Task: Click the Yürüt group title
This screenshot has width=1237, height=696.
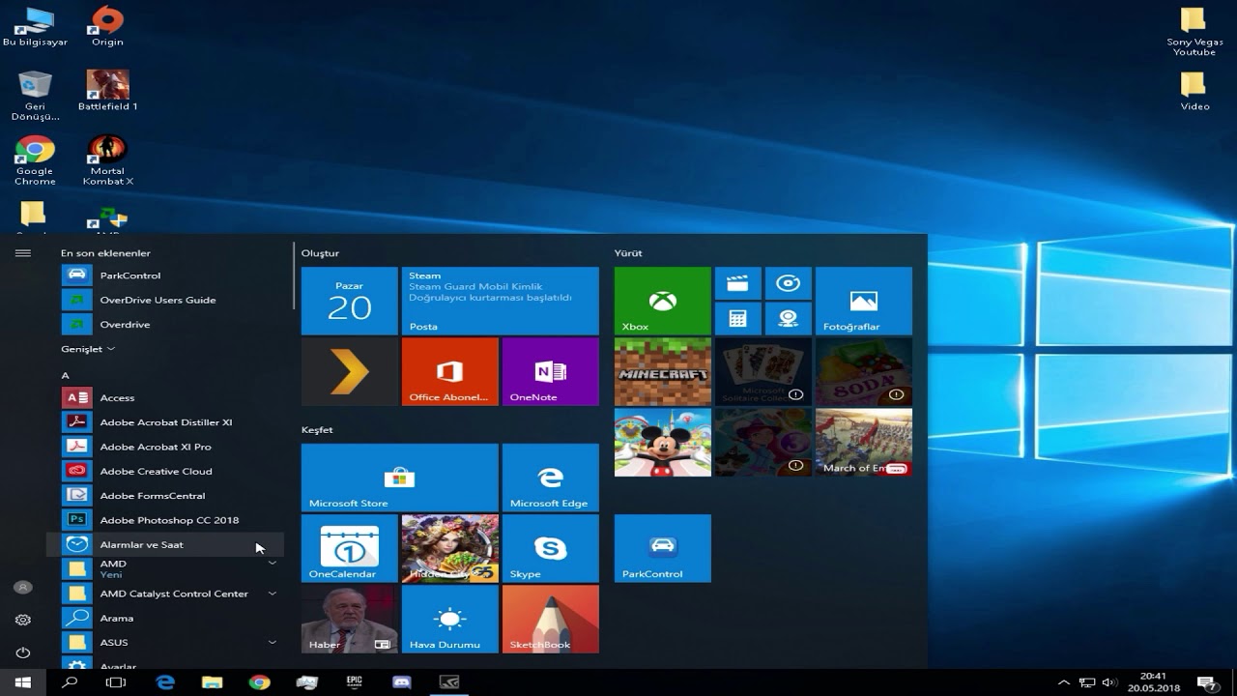Action: click(x=628, y=253)
